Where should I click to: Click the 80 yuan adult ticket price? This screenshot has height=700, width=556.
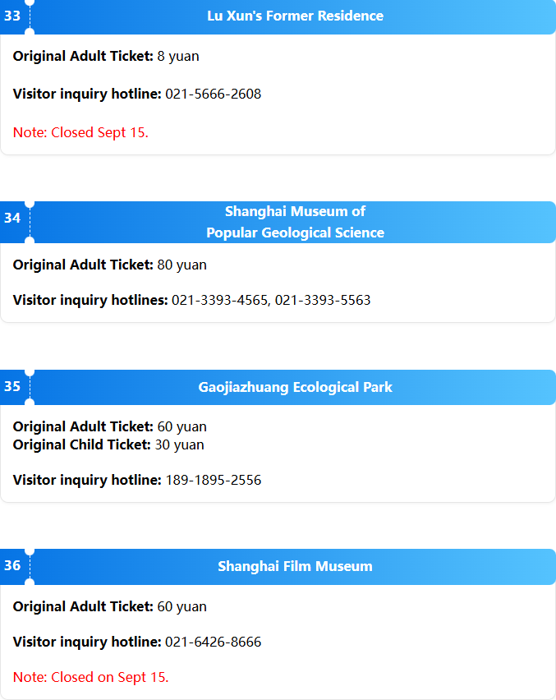[182, 265]
